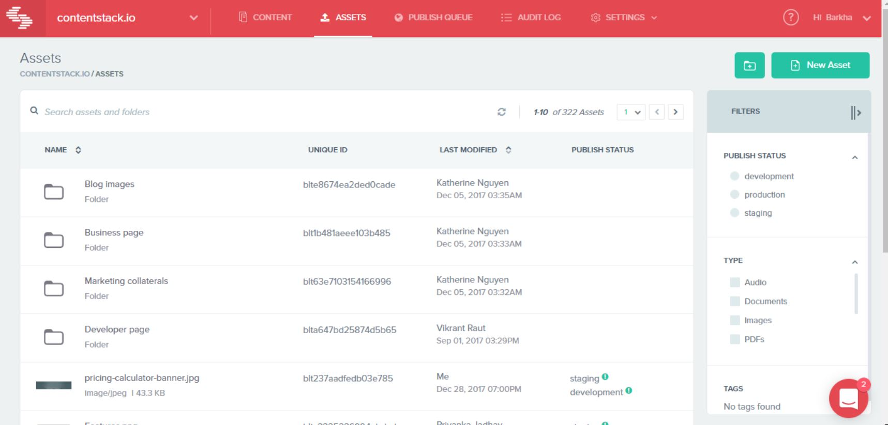Collapse the Publish Status filter section
Screen dimensions: 888x425
[855, 157]
